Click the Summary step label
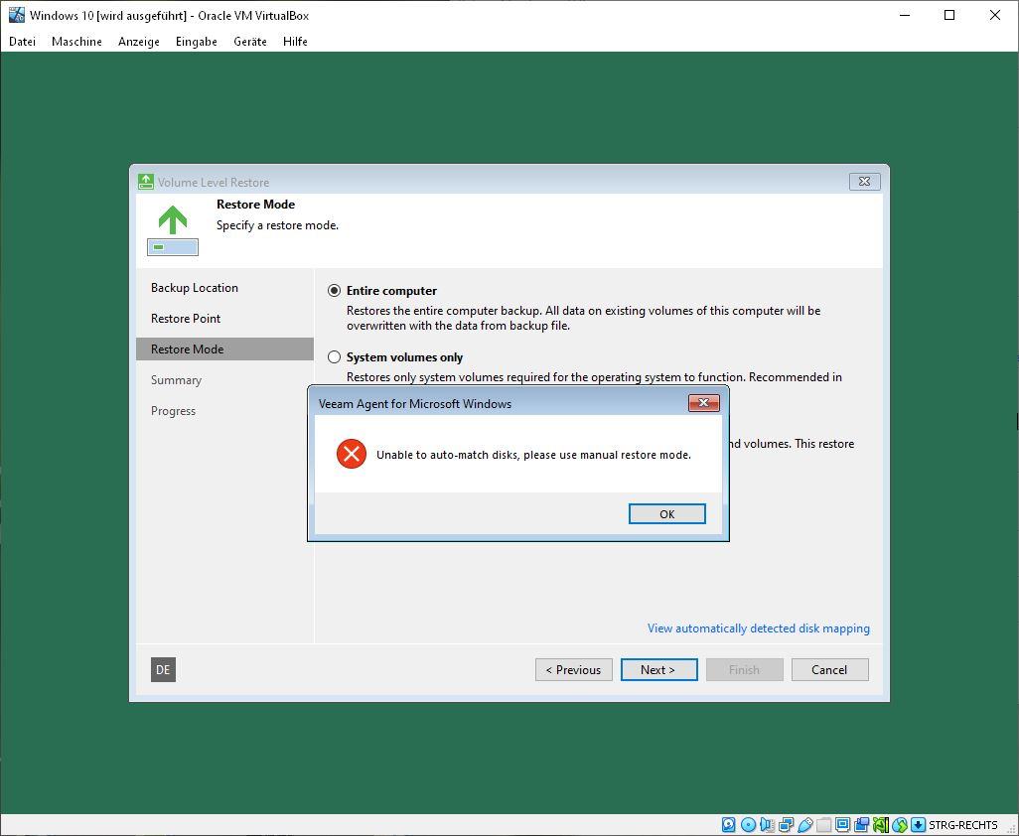Image resolution: width=1019 pixels, height=836 pixels. tap(176, 380)
